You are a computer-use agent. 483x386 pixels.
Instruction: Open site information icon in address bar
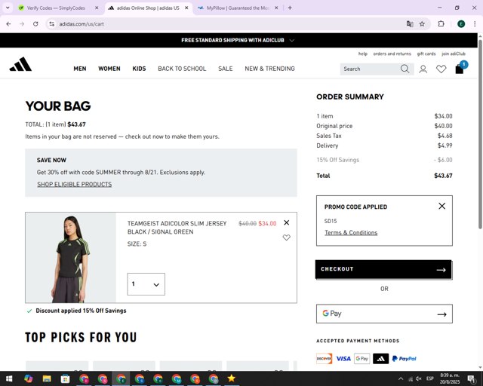click(52, 24)
